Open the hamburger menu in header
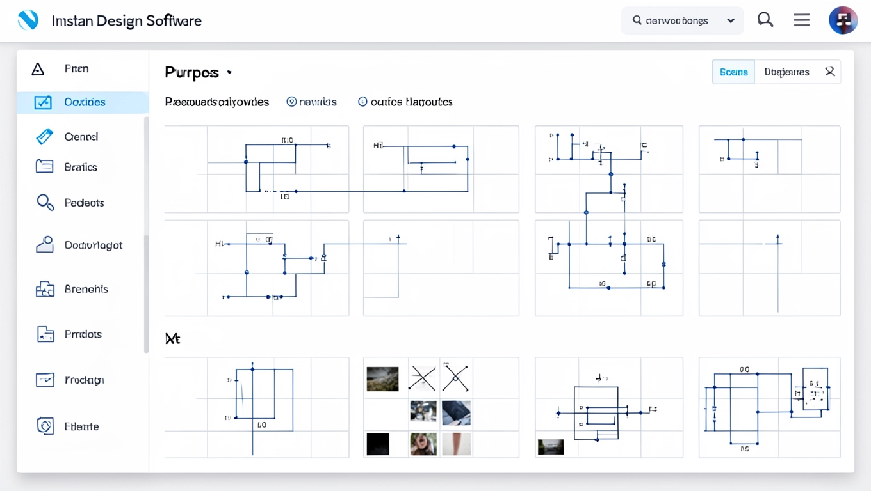This screenshot has width=871, height=491. (802, 20)
